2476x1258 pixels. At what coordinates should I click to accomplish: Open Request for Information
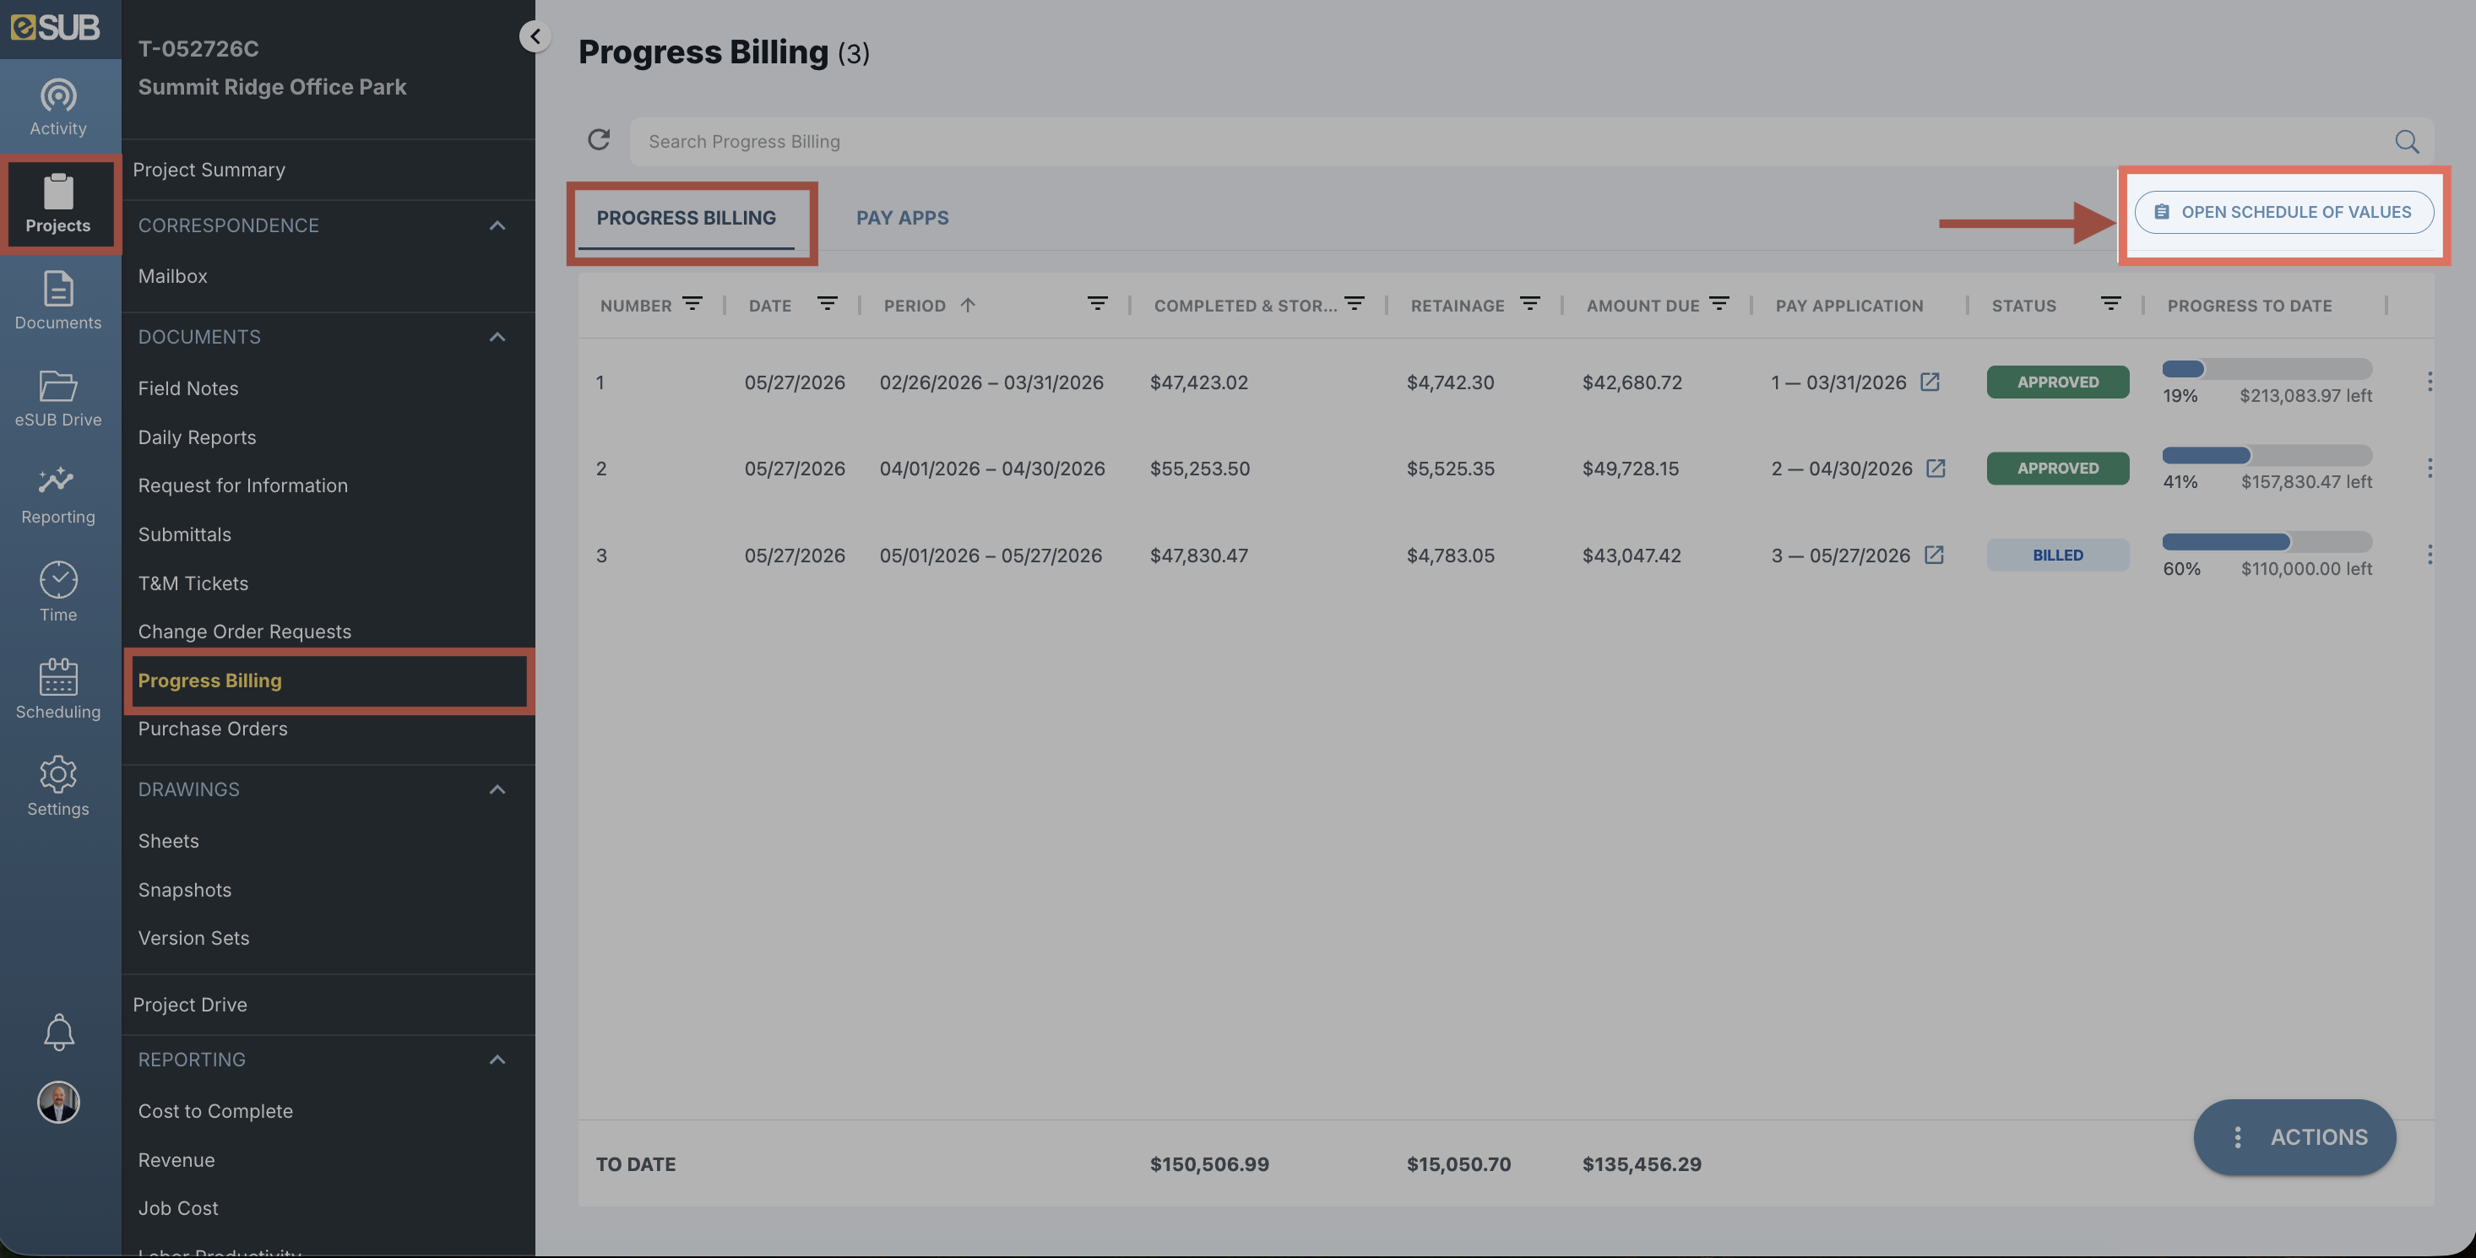tap(243, 485)
